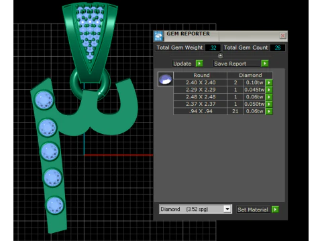Screen dimensions: 322x241
Task: Collapse the panel with the round divider arrow
Action: pos(220,56)
